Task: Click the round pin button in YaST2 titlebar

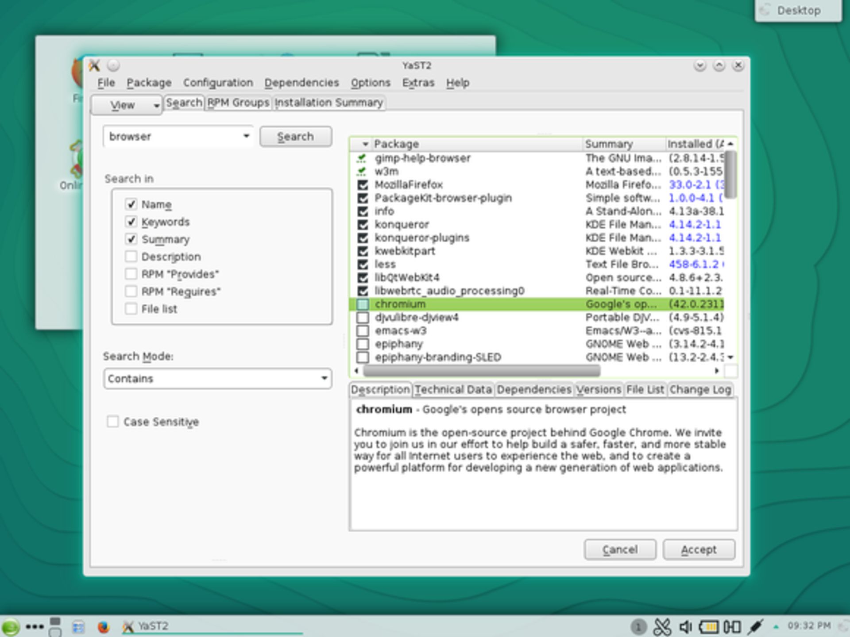Action: 113,65
